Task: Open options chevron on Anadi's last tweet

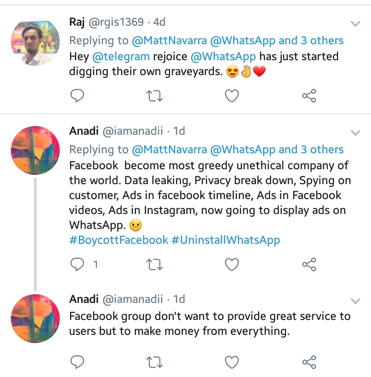Action: point(356,300)
